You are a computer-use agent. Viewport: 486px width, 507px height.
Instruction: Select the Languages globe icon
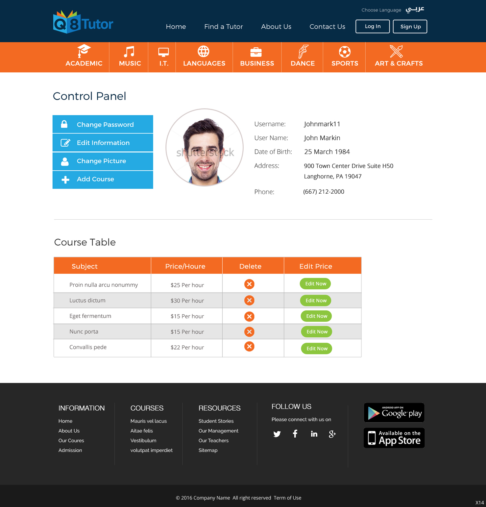(x=204, y=52)
